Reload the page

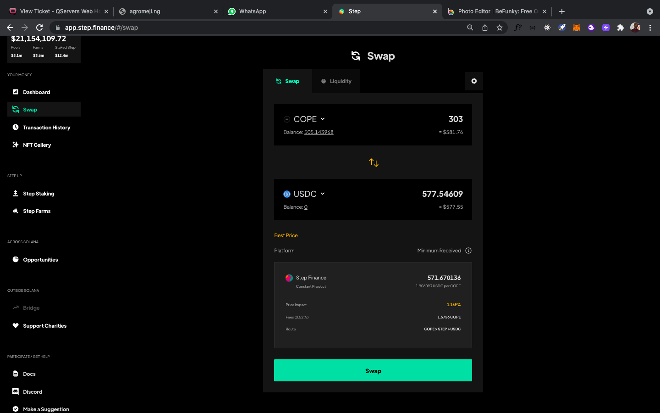39,28
